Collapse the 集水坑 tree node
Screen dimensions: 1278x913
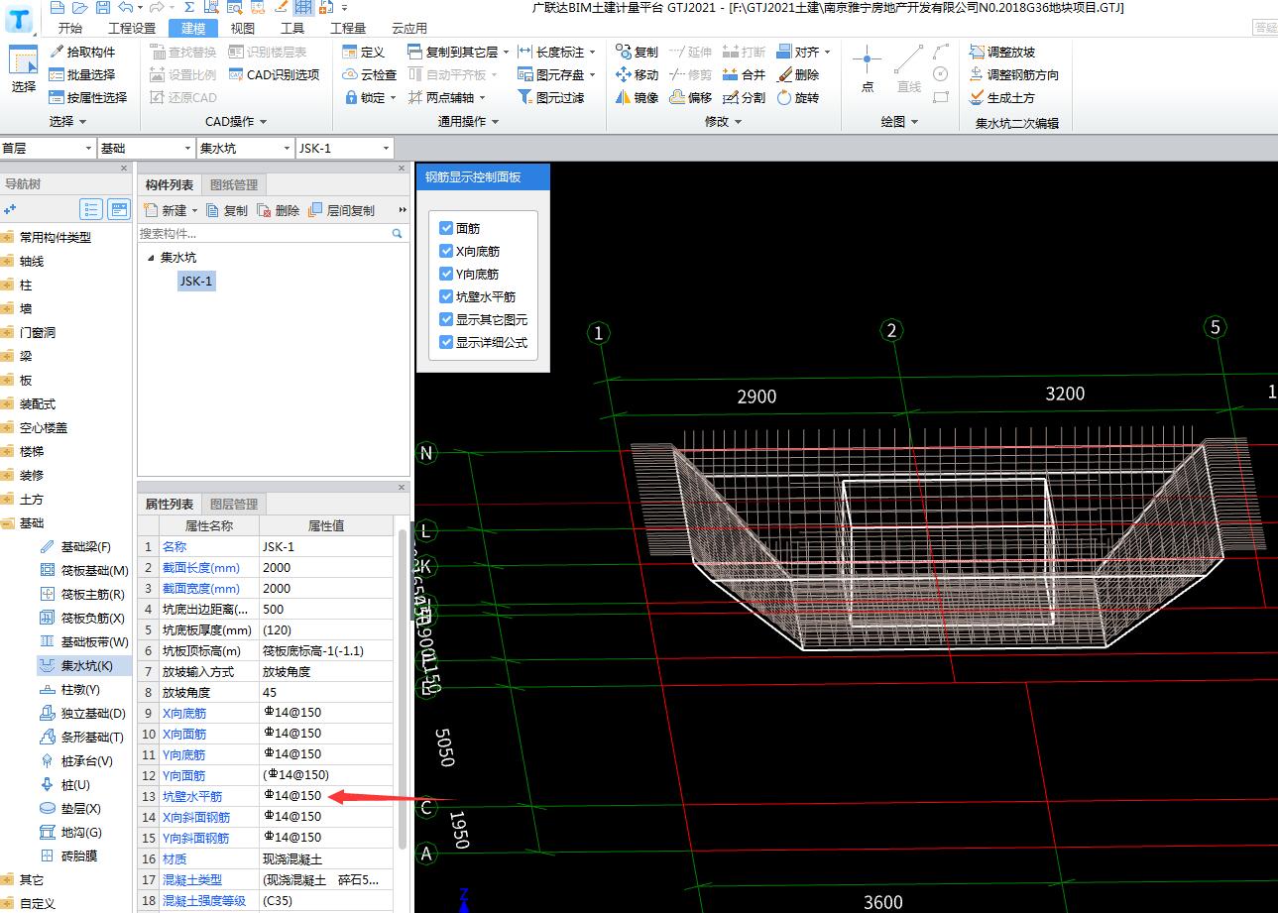coord(151,258)
